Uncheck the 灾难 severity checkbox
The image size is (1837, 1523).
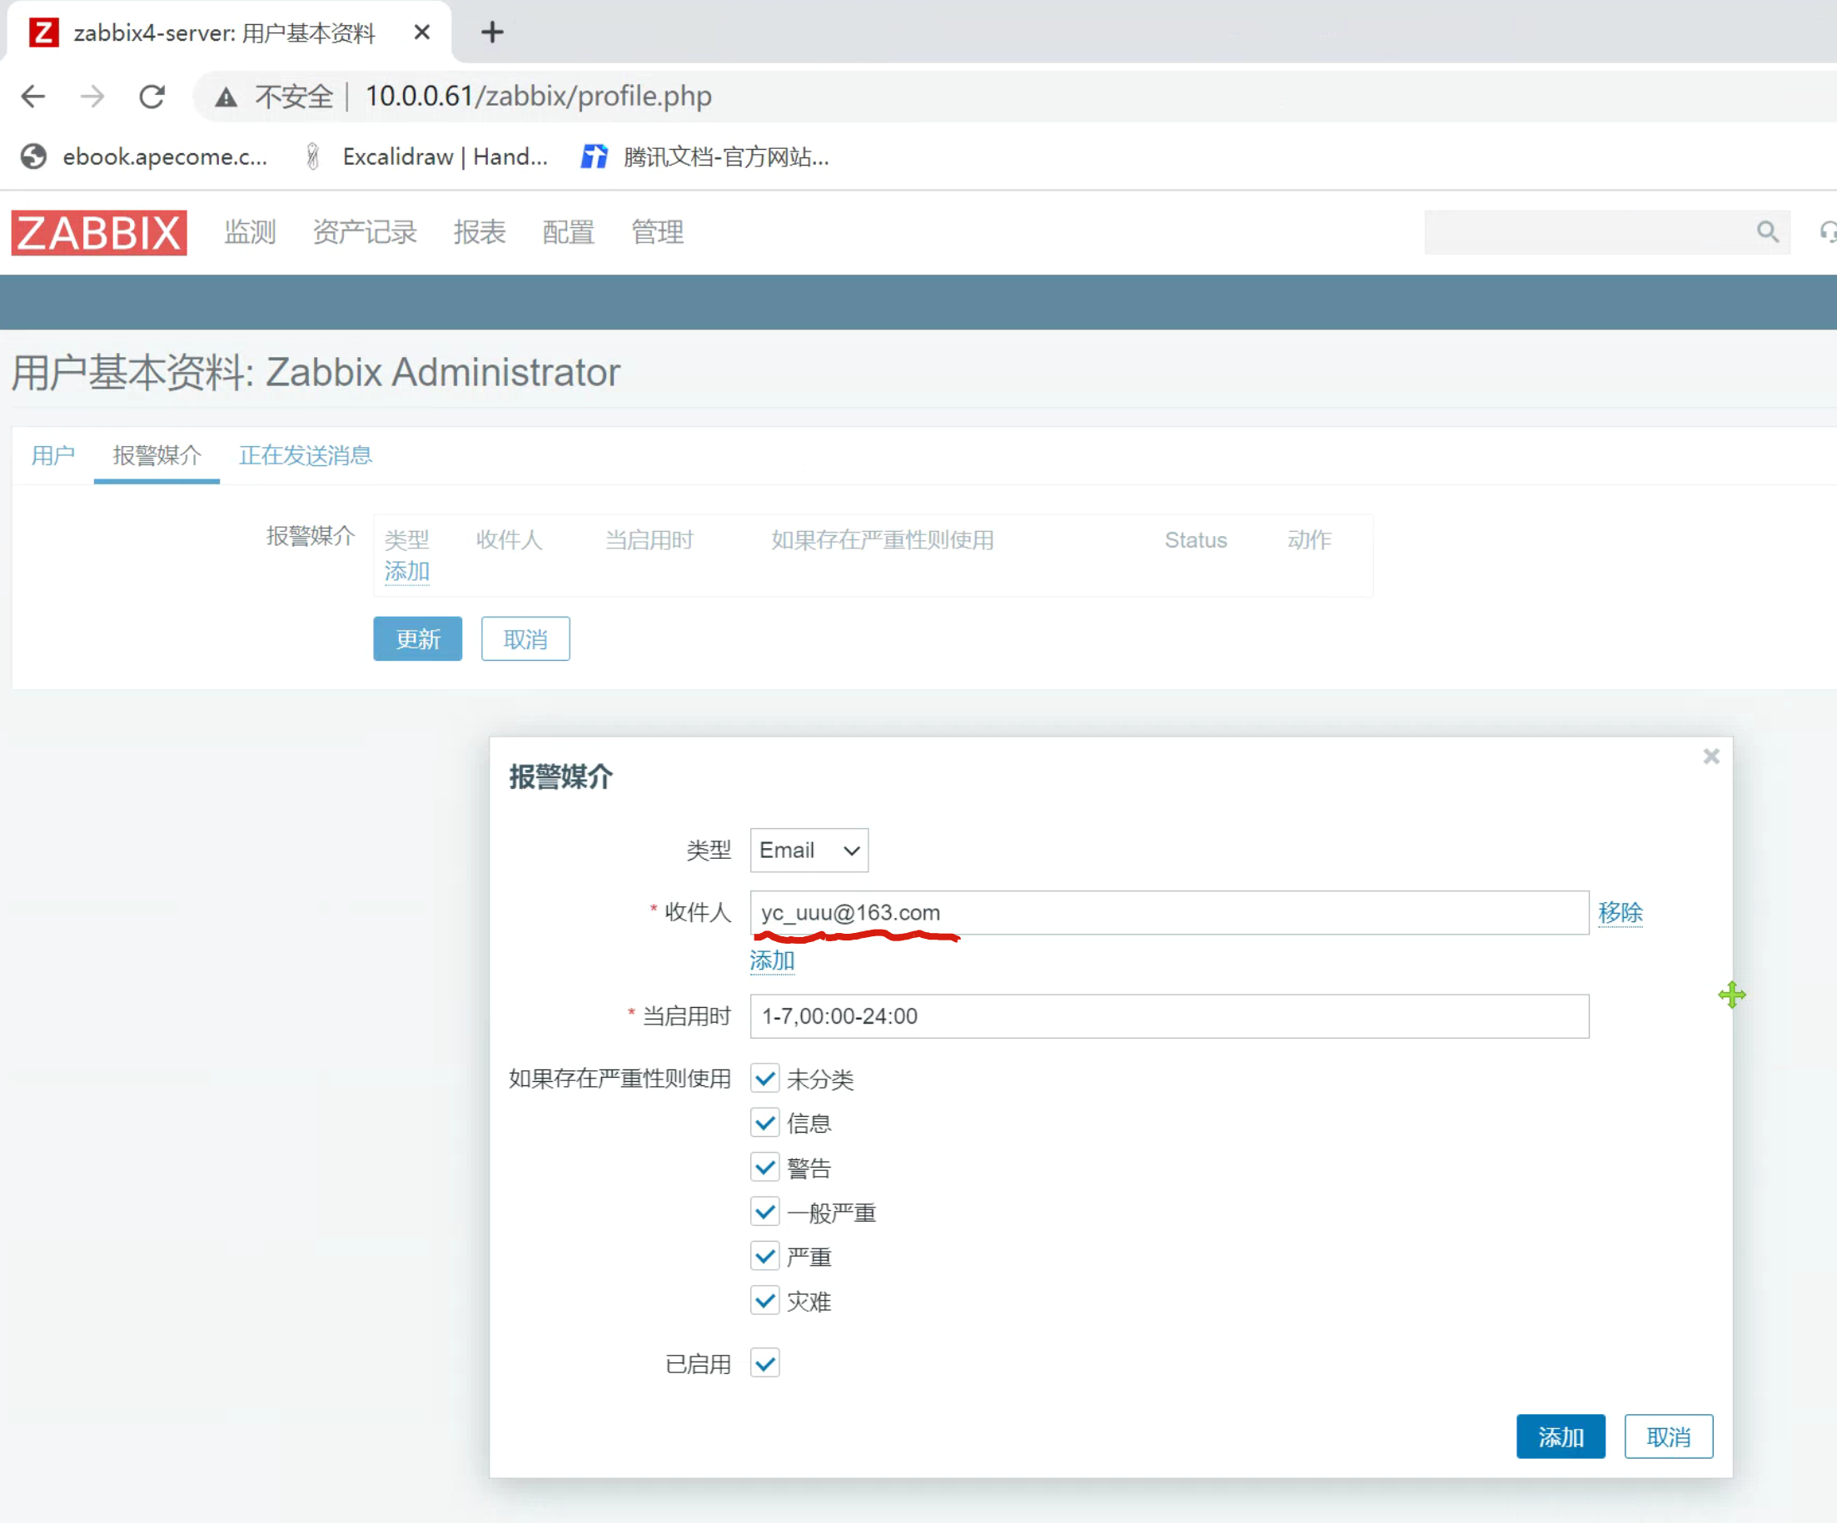click(x=764, y=1301)
